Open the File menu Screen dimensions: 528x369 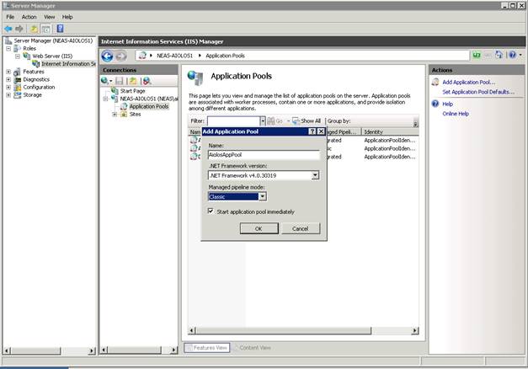[10, 17]
